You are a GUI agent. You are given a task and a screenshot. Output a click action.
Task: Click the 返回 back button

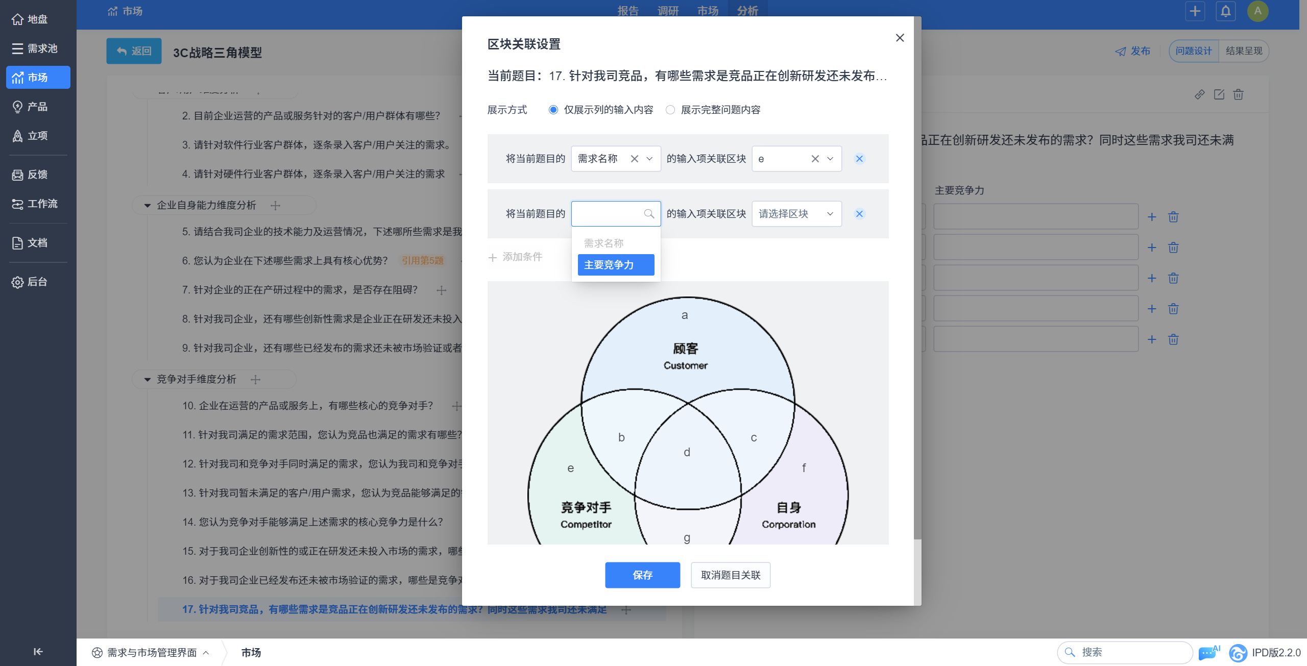(x=134, y=51)
